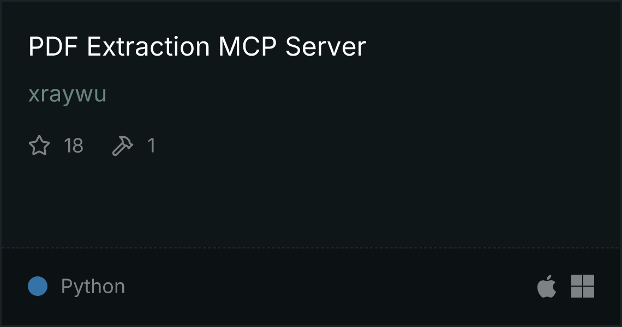Click the word MCP in the title
The width and height of the screenshot is (622, 327).
[x=247, y=46]
